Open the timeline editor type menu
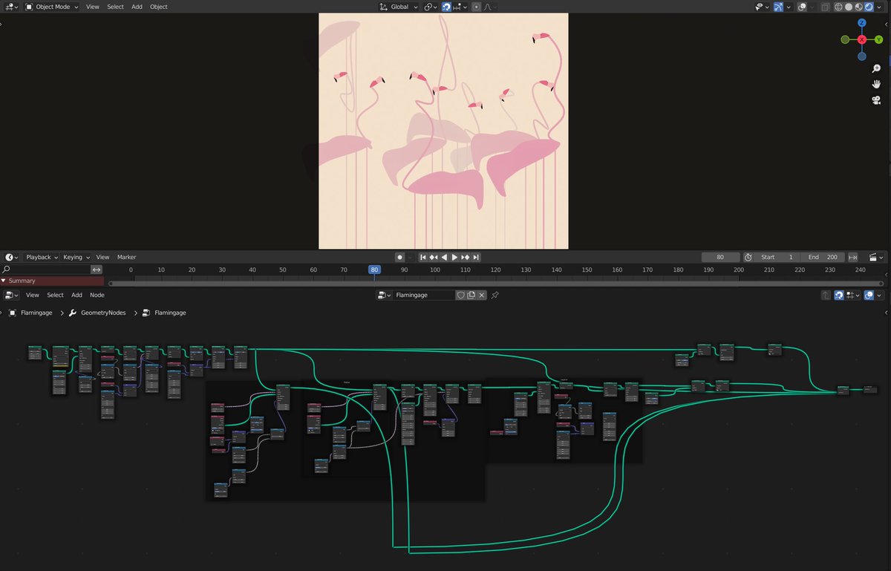 click(10, 257)
